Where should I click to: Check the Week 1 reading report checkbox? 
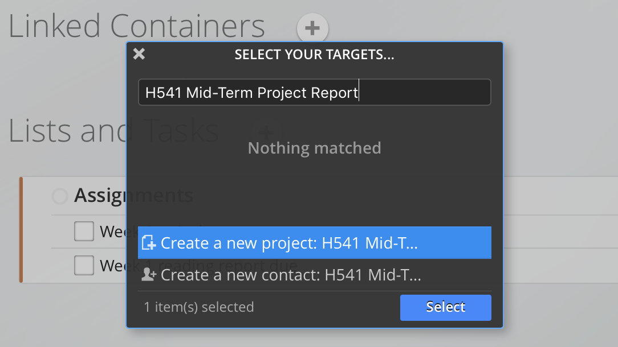coord(84,265)
